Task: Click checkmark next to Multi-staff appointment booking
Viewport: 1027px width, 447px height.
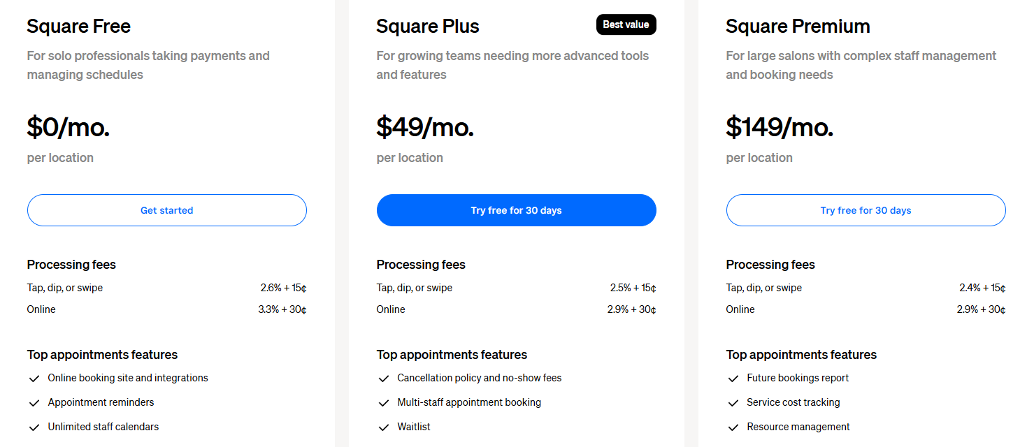Action: click(x=383, y=403)
